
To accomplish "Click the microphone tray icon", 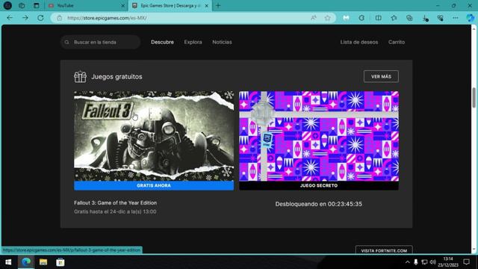I will 415,262.
